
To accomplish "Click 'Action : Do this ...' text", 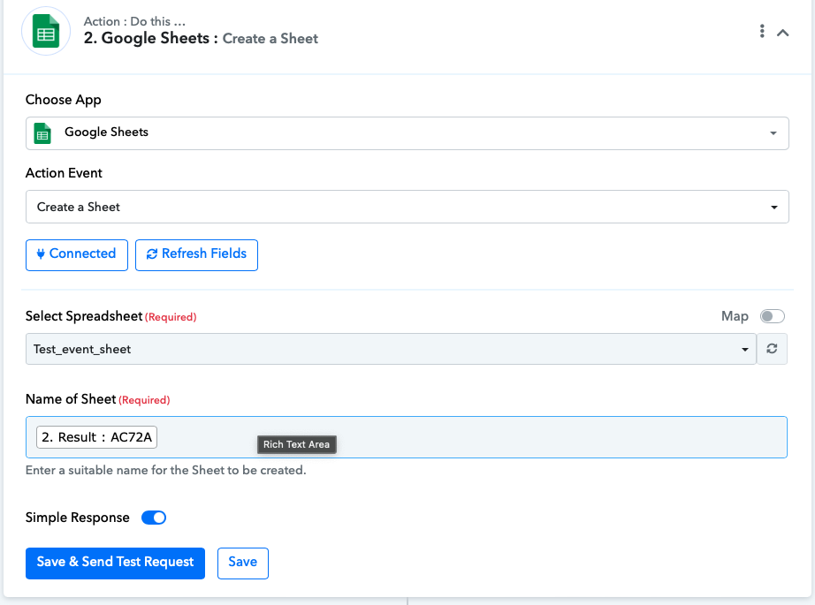I will point(134,21).
